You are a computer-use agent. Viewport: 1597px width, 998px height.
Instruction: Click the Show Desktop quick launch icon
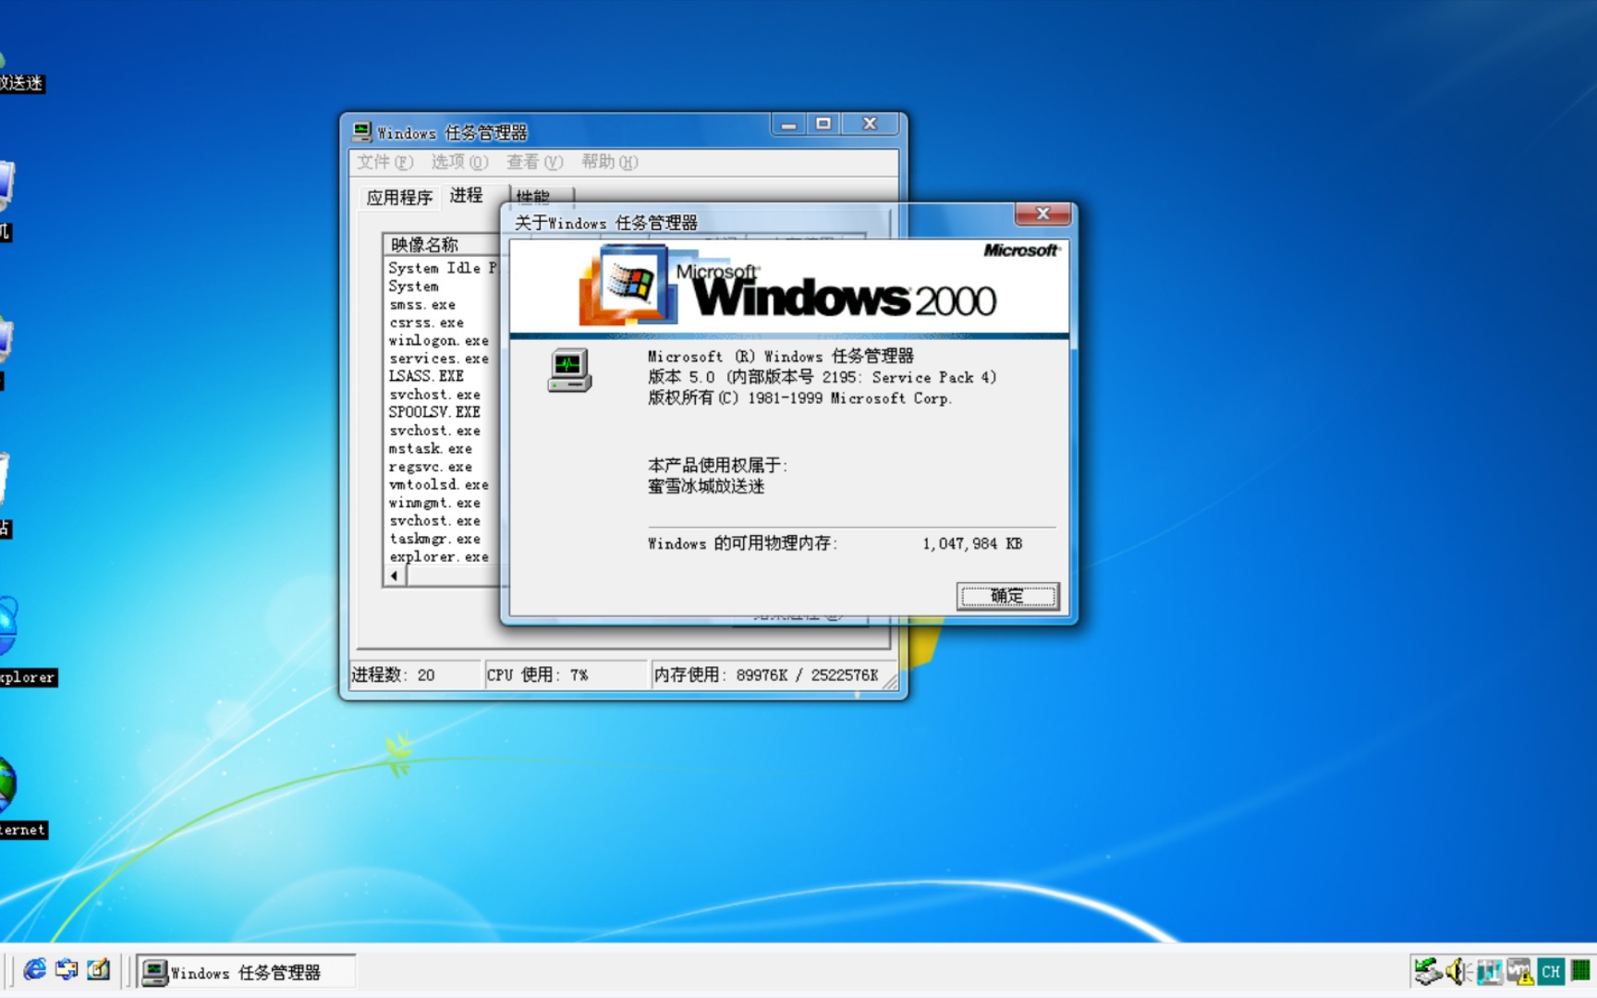pyautogui.click(x=98, y=969)
